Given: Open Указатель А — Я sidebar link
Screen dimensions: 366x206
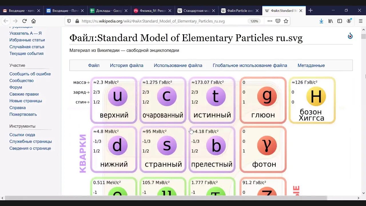Looking at the screenshot, I should tap(25, 33).
